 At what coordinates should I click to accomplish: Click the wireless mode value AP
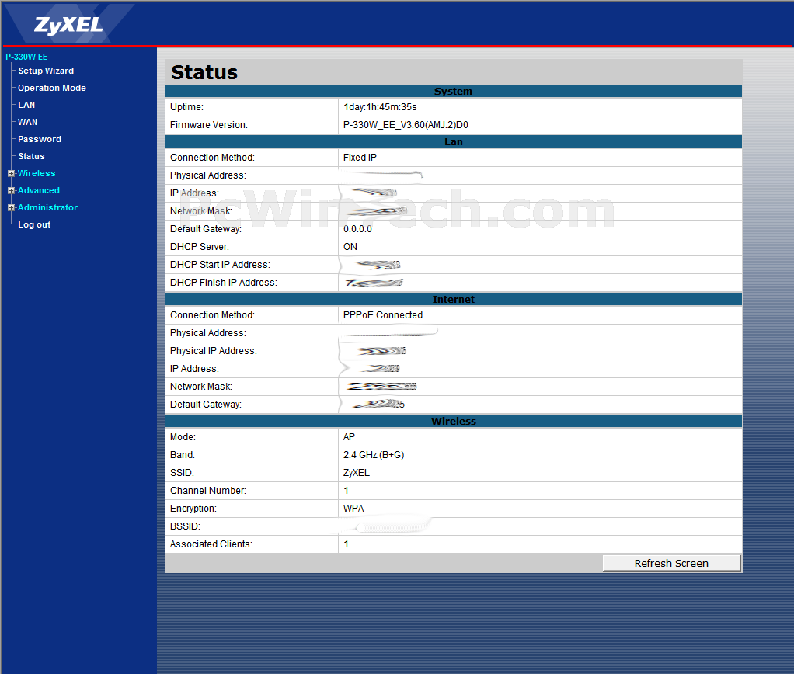tap(349, 437)
